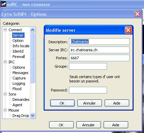Screen dimensions: 144x133
Task: Open the Drag Drop item under Mouse
Action: pyautogui.click(x=21, y=116)
